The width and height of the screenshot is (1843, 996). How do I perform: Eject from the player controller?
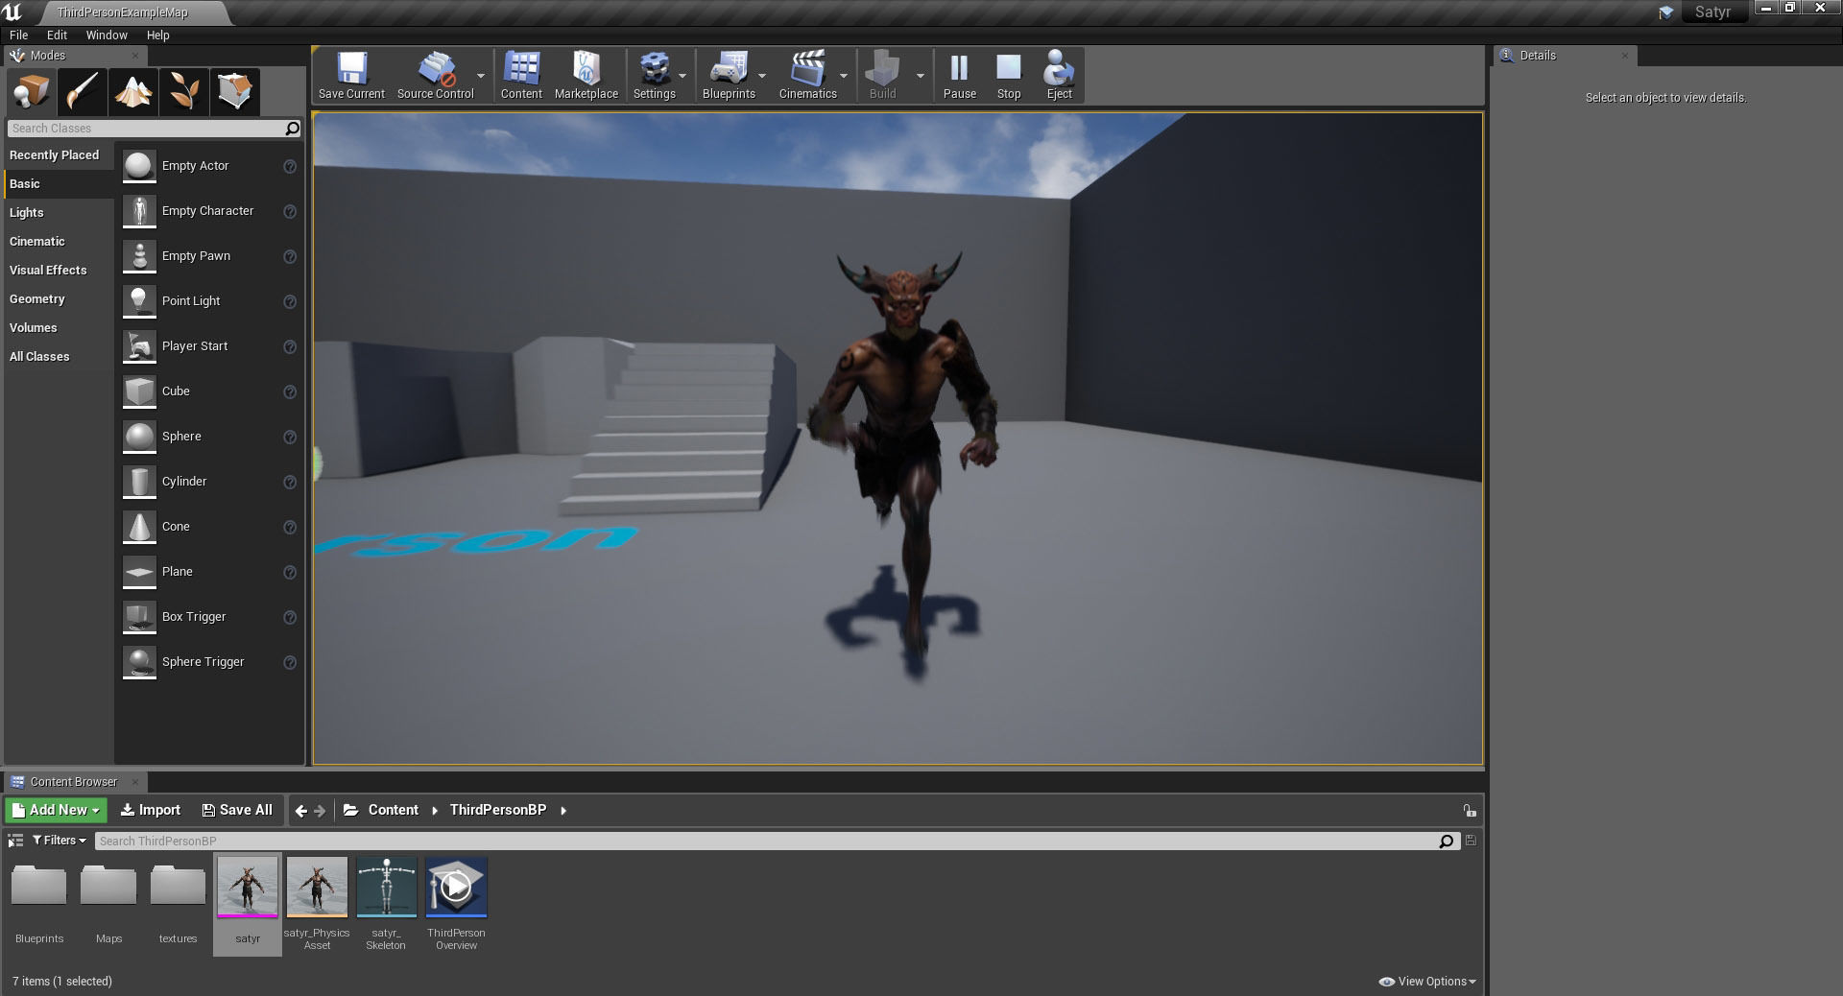[1059, 76]
